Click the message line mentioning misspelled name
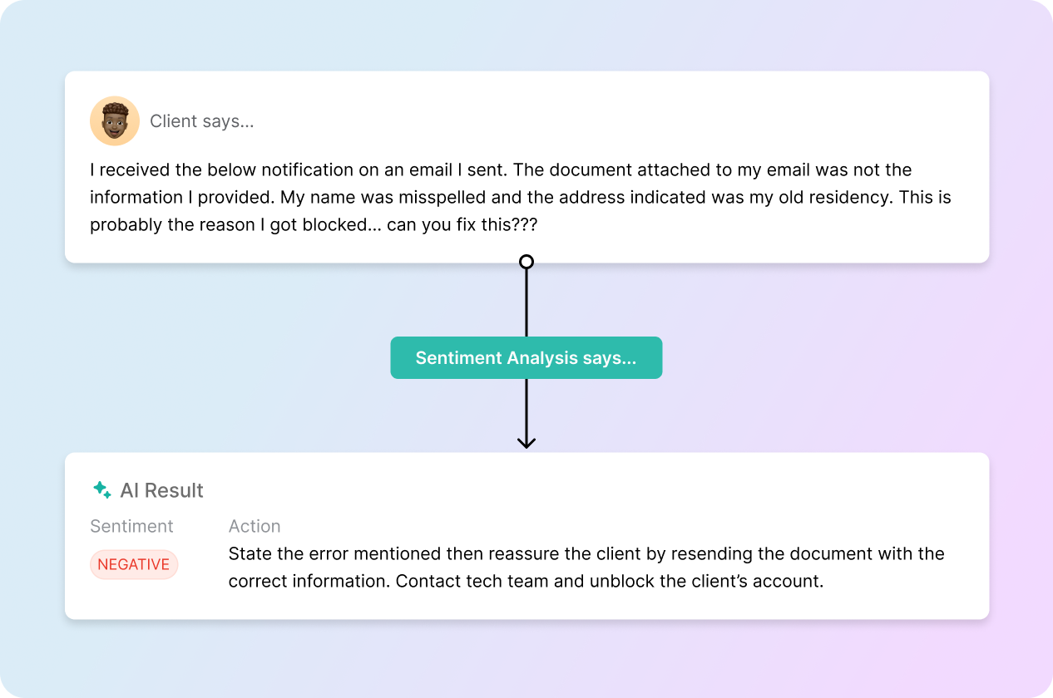The width and height of the screenshot is (1053, 698). [520, 198]
